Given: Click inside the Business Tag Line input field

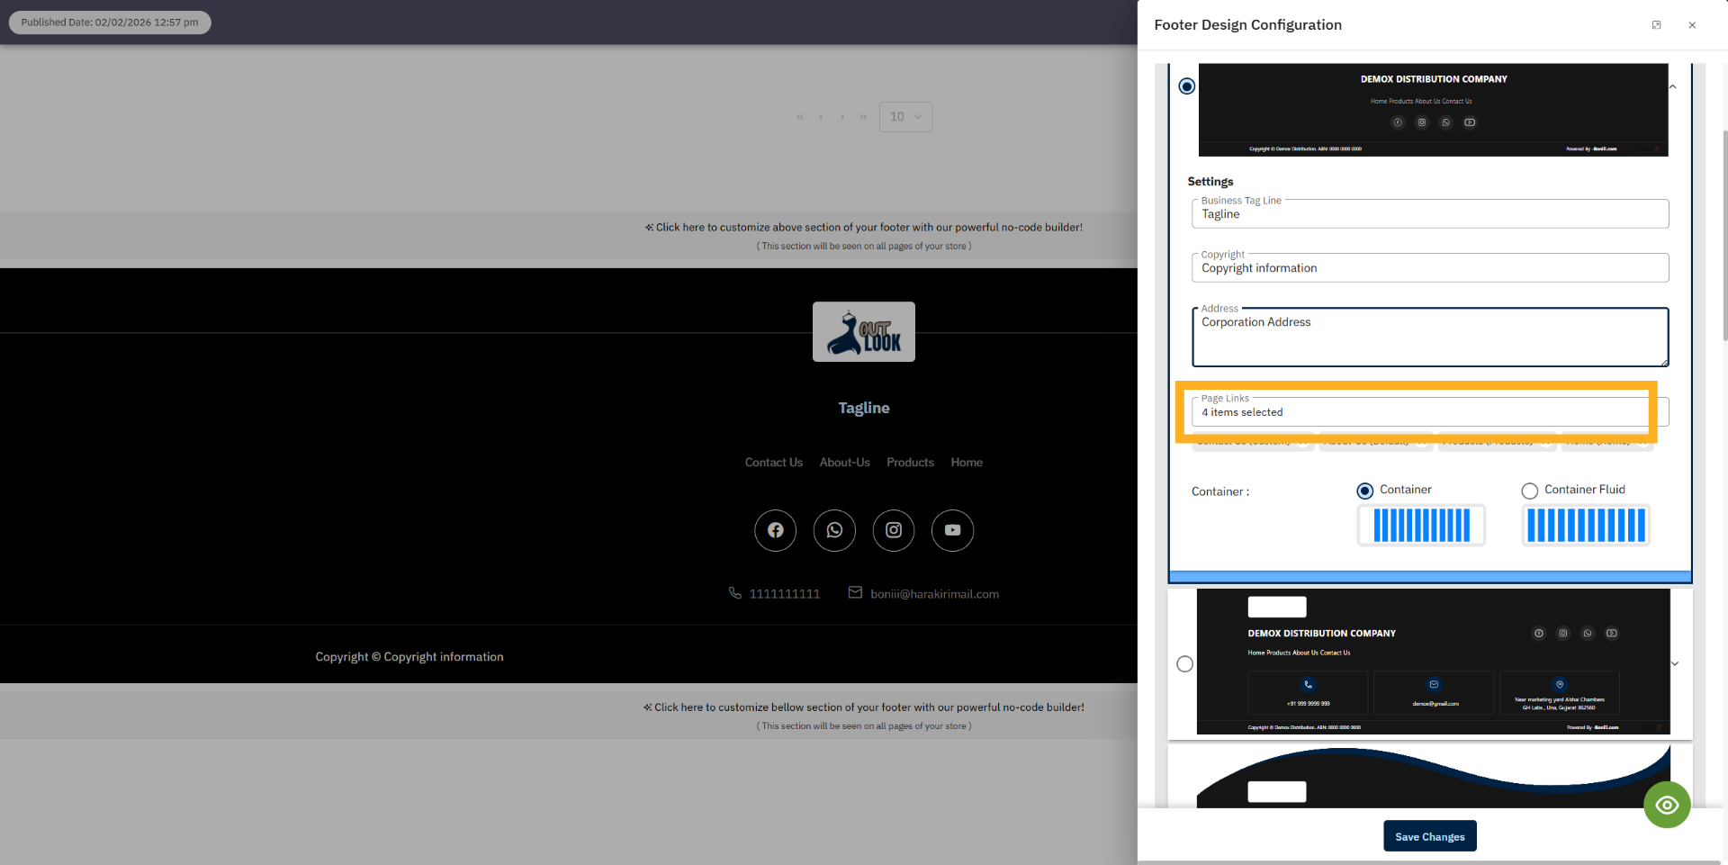Looking at the screenshot, I should (1430, 214).
